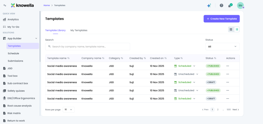Sort table by Template name column
The image size is (263, 124).
tap(68, 58)
